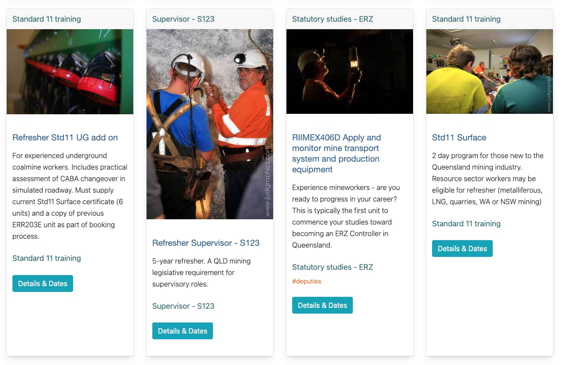Open the Refresher Std11 UG add on title link
The height and width of the screenshot is (365, 564).
tap(65, 137)
